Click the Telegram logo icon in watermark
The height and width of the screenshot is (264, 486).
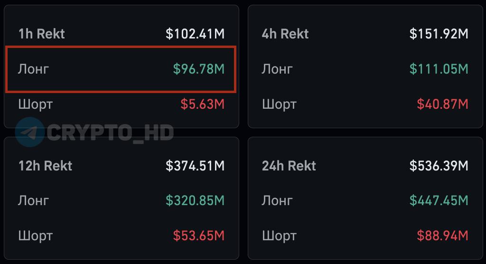pyautogui.click(x=30, y=132)
